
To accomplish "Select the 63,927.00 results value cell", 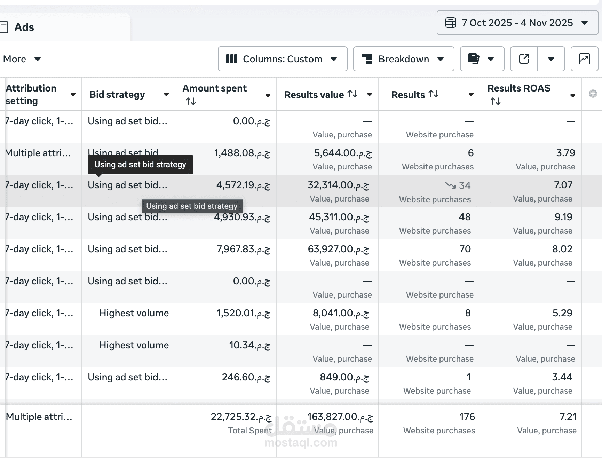I will pos(338,249).
